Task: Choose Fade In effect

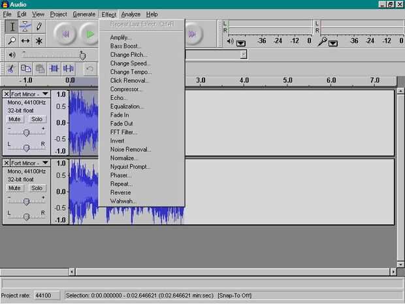Action: pos(142,115)
